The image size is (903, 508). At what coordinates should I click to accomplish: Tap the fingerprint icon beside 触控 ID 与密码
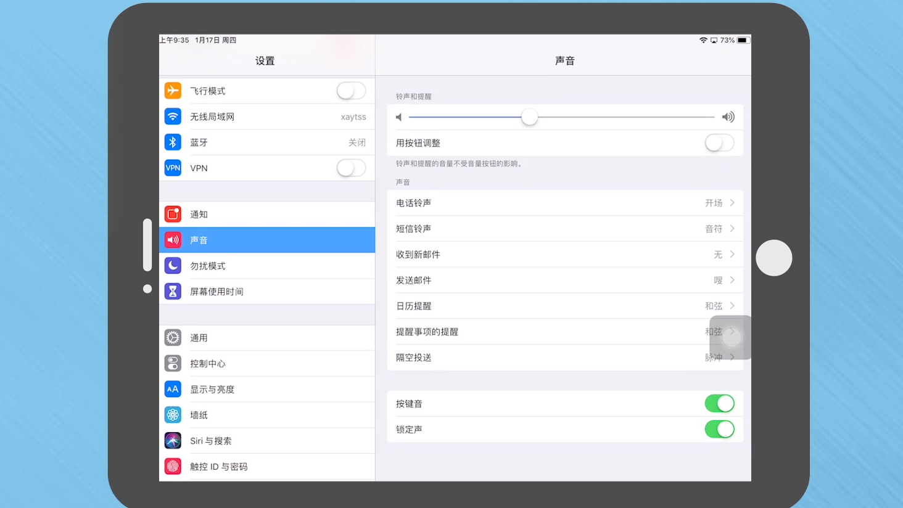[173, 467]
